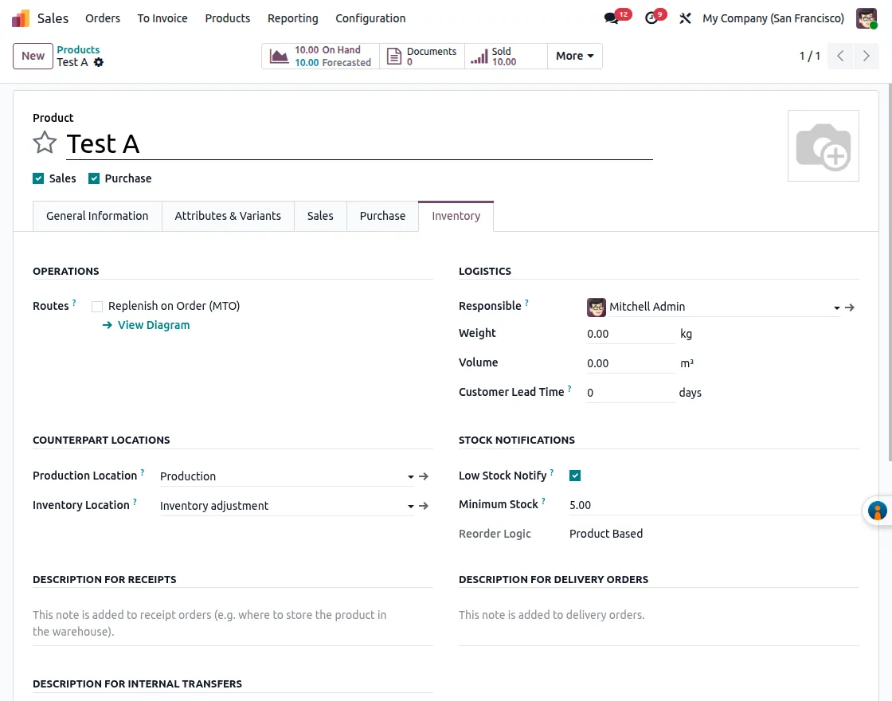Open the Production Location dropdown
This screenshot has height=701, width=892.
click(x=410, y=476)
